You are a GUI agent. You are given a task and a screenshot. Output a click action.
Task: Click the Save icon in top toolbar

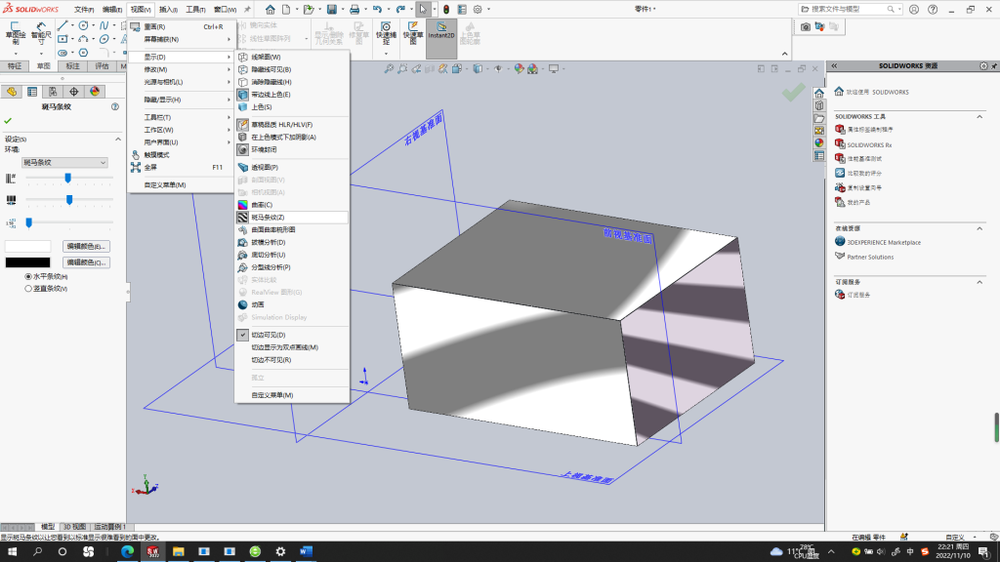pos(332,10)
